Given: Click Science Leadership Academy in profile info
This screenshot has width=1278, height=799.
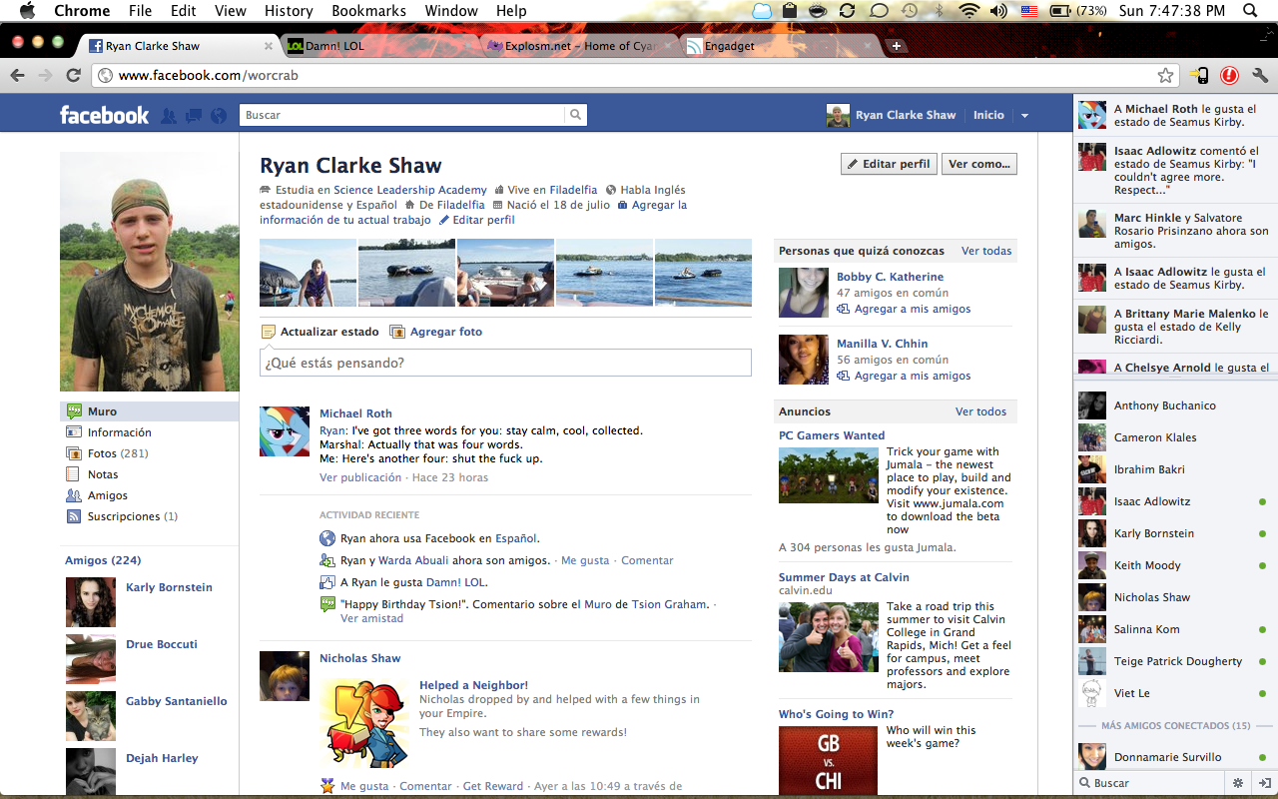Looking at the screenshot, I should click(x=410, y=190).
